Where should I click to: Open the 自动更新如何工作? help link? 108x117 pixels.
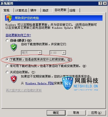pos(18,35)
